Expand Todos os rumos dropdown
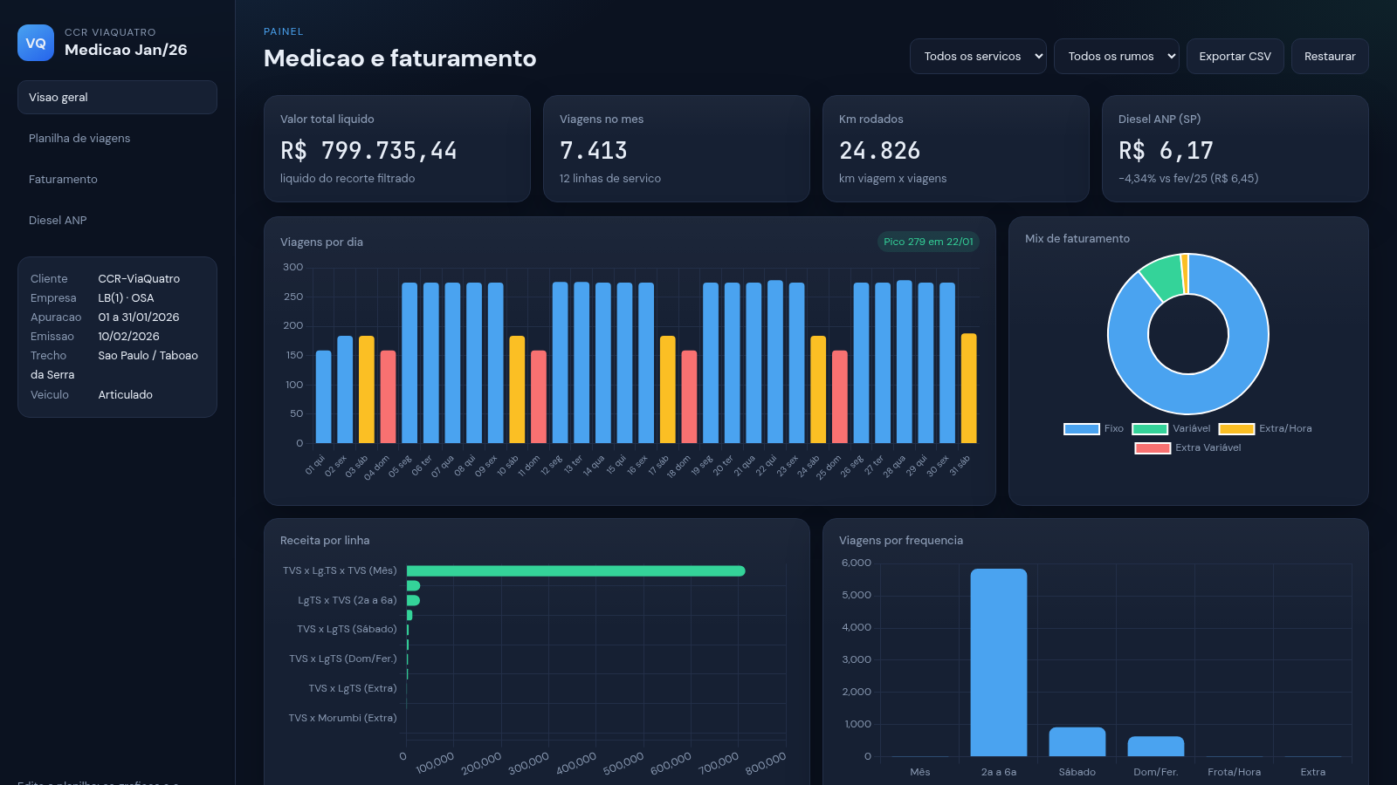Screen dimensions: 1397x785 pos(1116,56)
